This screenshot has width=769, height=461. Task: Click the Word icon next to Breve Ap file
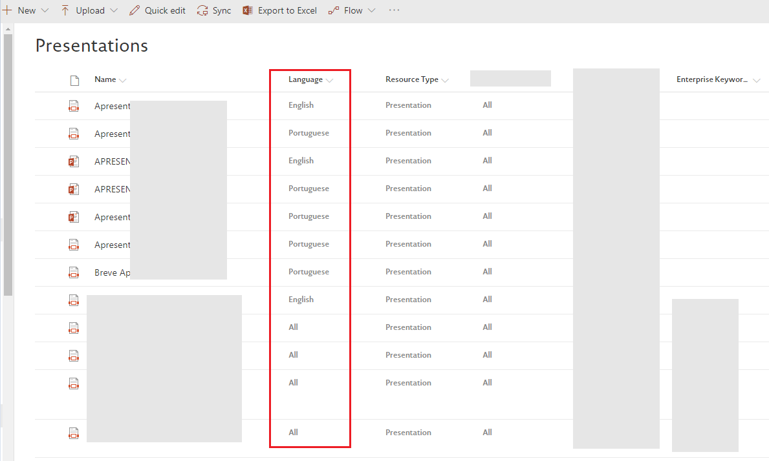pos(74,272)
